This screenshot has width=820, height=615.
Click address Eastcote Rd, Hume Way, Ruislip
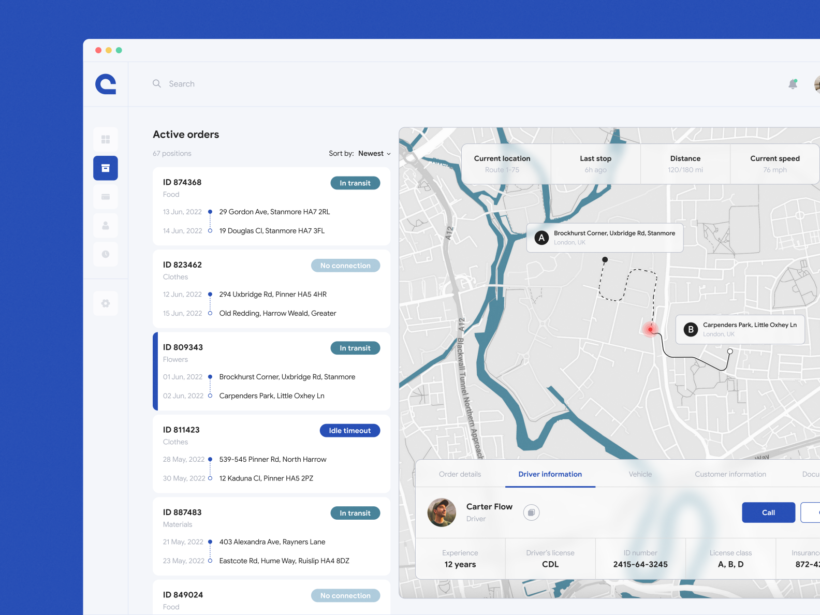coord(284,561)
